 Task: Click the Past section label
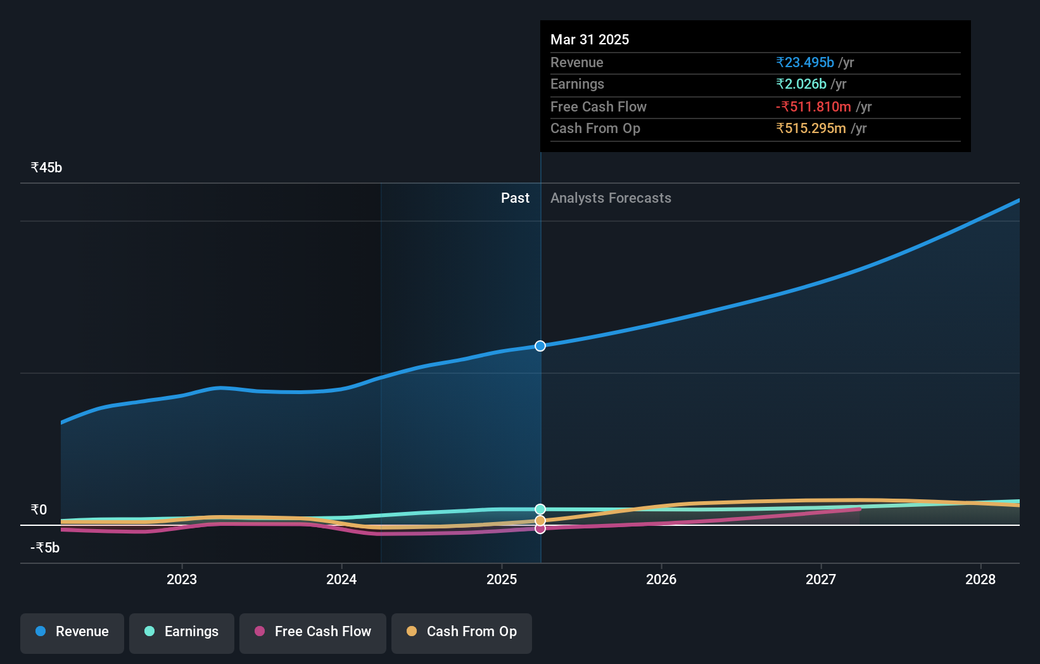coord(515,198)
